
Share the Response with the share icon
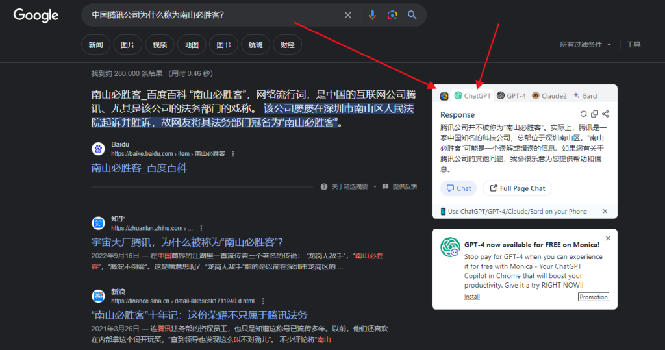605,114
